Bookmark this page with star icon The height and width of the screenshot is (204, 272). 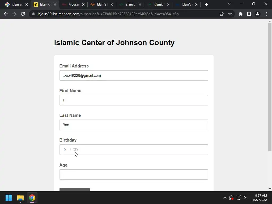[x=230, y=14]
